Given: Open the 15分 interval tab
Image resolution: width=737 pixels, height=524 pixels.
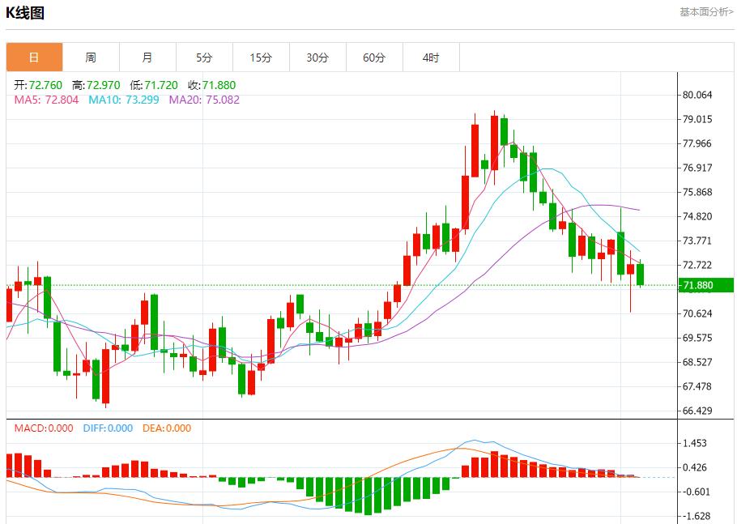Looking at the screenshot, I should point(261,58).
